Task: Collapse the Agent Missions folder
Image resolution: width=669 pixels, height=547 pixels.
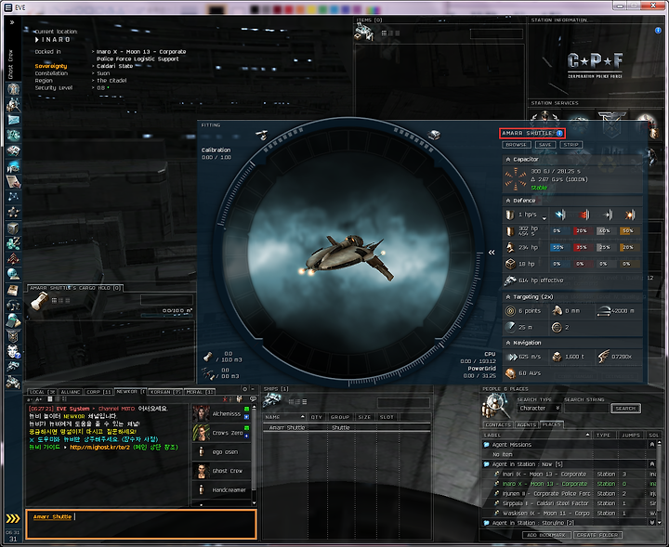Action: coord(652,444)
